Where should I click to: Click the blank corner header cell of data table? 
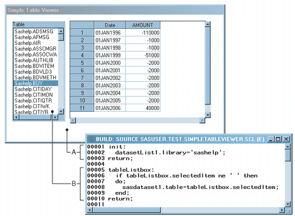[x=82, y=25]
